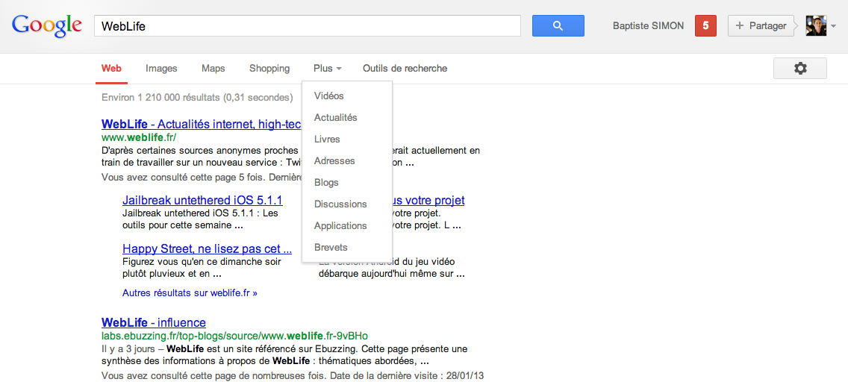Pick Blogs from the dropdown menu
848x382 pixels.
pyautogui.click(x=326, y=183)
